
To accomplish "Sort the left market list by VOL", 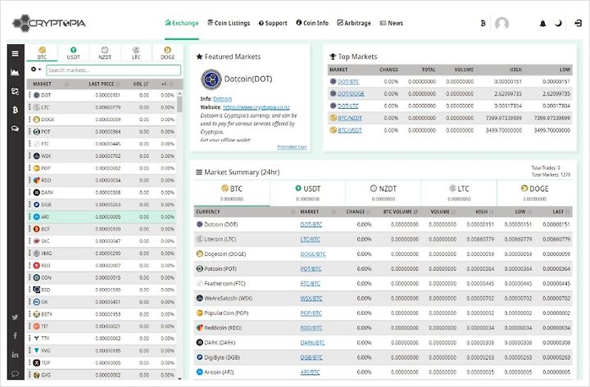I will [141, 83].
